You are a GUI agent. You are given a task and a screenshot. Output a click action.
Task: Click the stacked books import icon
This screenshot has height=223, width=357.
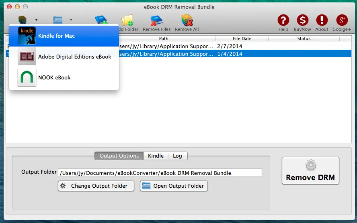tap(23, 20)
